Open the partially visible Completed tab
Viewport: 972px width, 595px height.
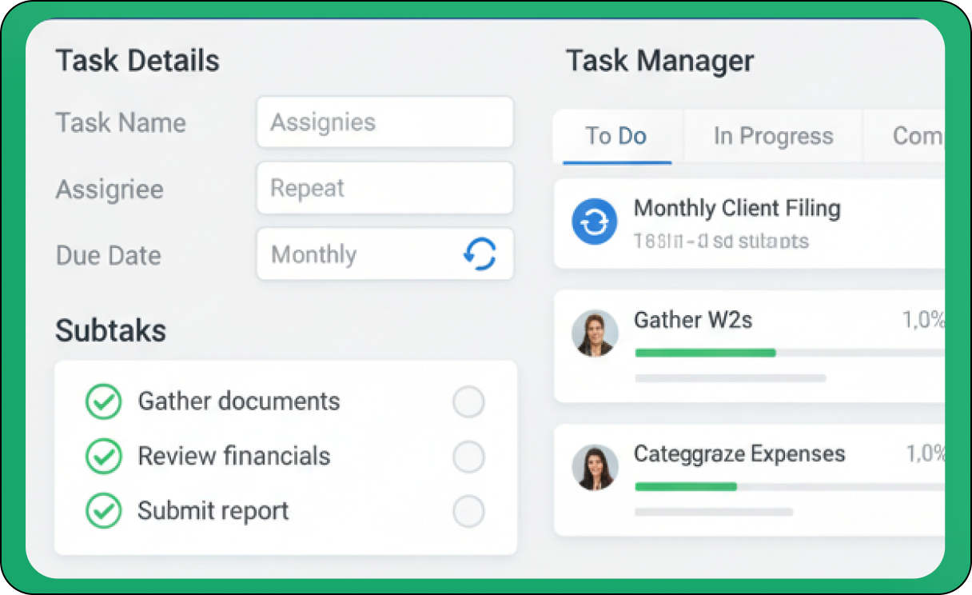click(917, 136)
